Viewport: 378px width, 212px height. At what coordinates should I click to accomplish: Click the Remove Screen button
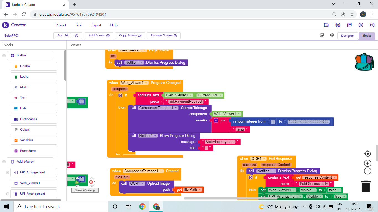click(x=164, y=35)
